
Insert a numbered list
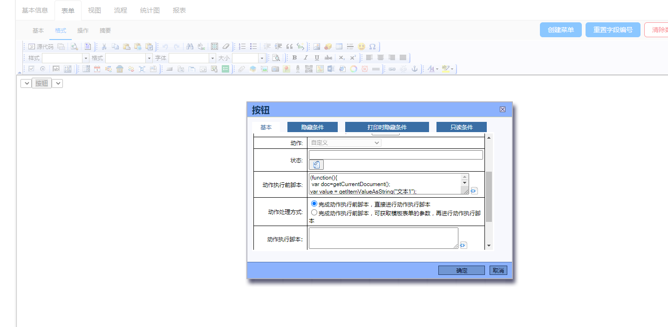point(242,47)
